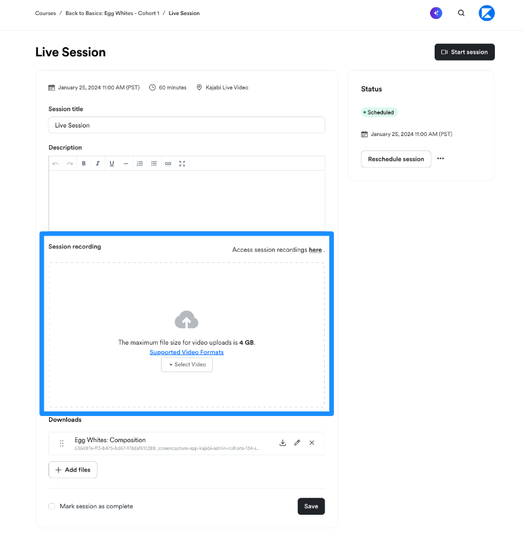The height and width of the screenshot is (537, 523).
Task: Insert a link via the chain icon
Action: click(x=168, y=164)
